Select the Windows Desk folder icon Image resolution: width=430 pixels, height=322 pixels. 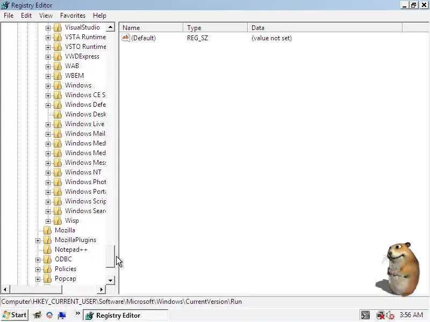[58, 114]
